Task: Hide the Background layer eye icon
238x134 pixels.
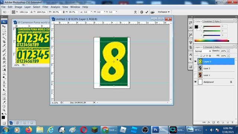Action: pyautogui.click(x=195, y=82)
